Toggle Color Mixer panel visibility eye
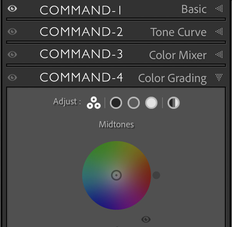The height and width of the screenshot is (227, 232). (x=12, y=54)
